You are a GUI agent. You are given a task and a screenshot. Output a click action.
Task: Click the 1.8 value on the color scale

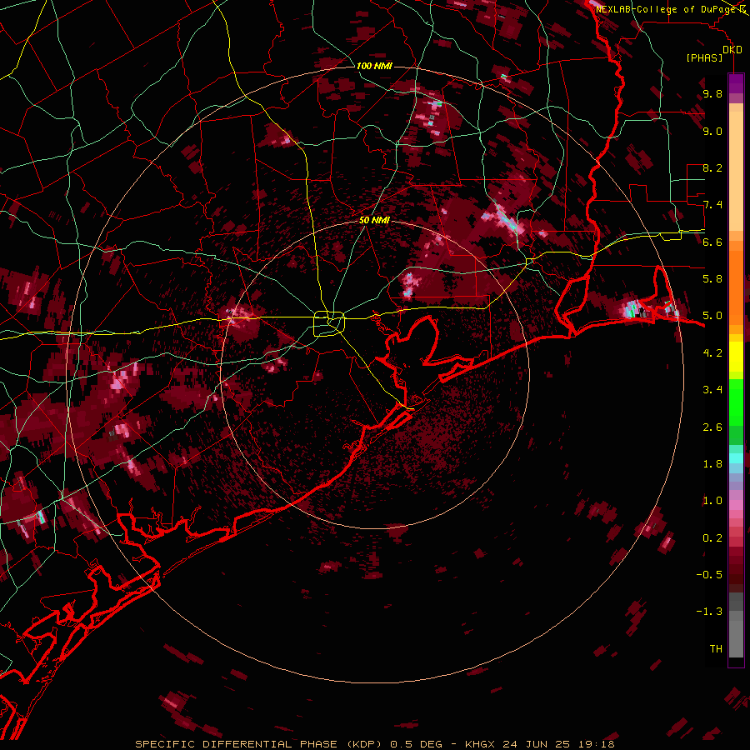[x=712, y=463]
